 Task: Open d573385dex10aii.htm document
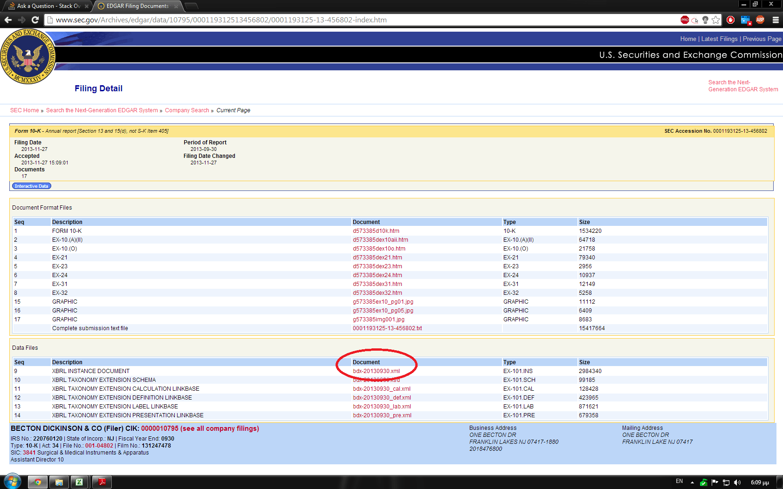coord(380,240)
